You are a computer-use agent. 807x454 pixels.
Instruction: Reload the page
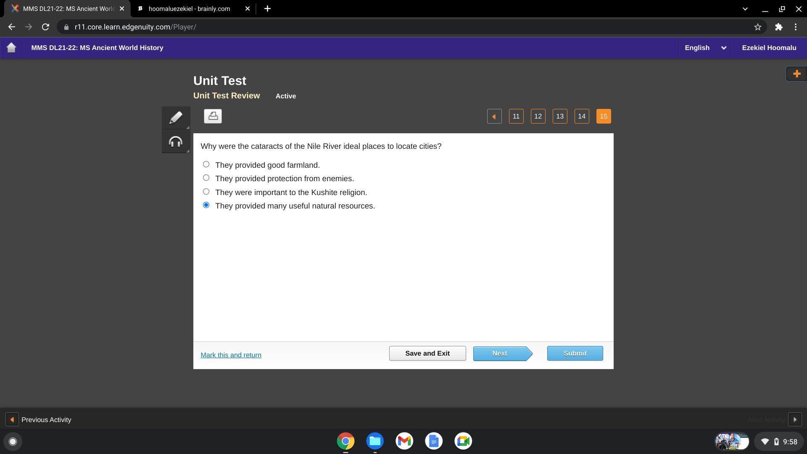click(45, 27)
